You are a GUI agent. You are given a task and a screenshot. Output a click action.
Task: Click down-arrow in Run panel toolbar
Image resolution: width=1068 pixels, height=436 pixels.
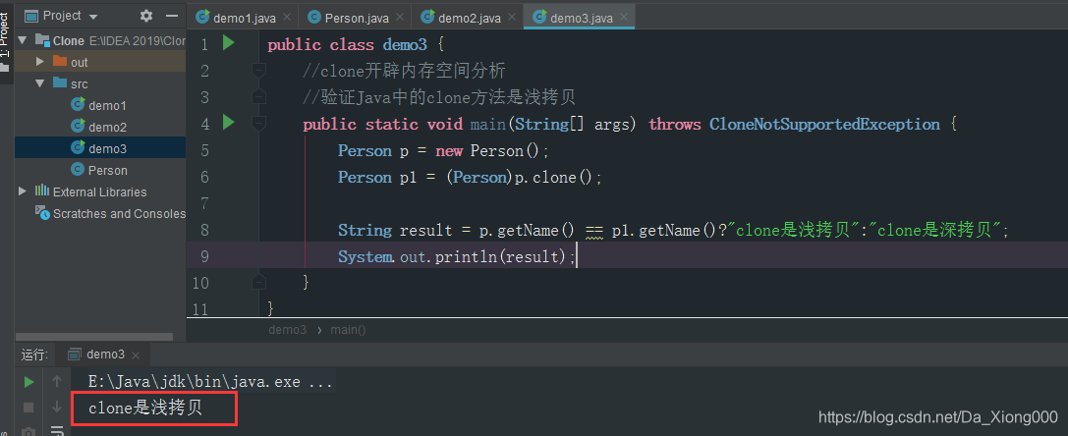(x=57, y=408)
